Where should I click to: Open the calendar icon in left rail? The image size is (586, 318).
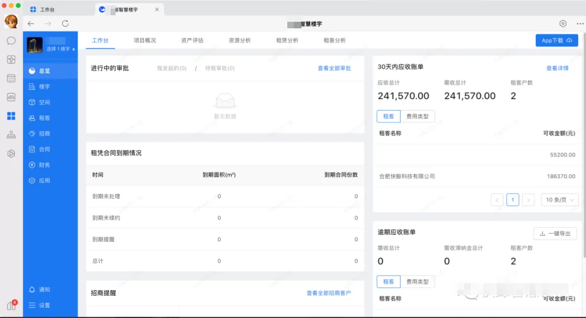click(x=11, y=78)
